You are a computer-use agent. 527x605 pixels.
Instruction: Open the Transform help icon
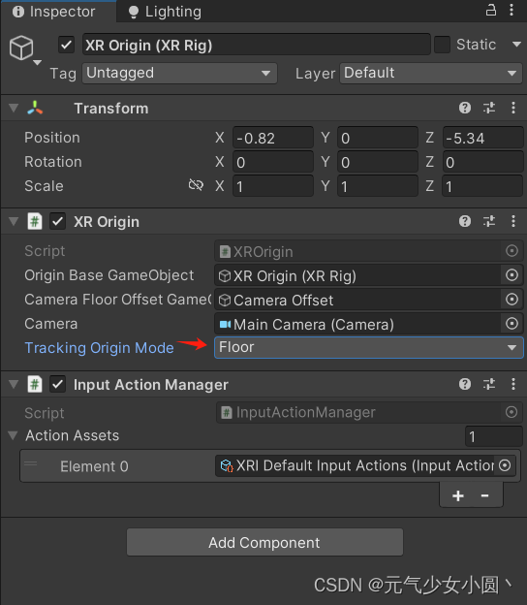tap(465, 108)
